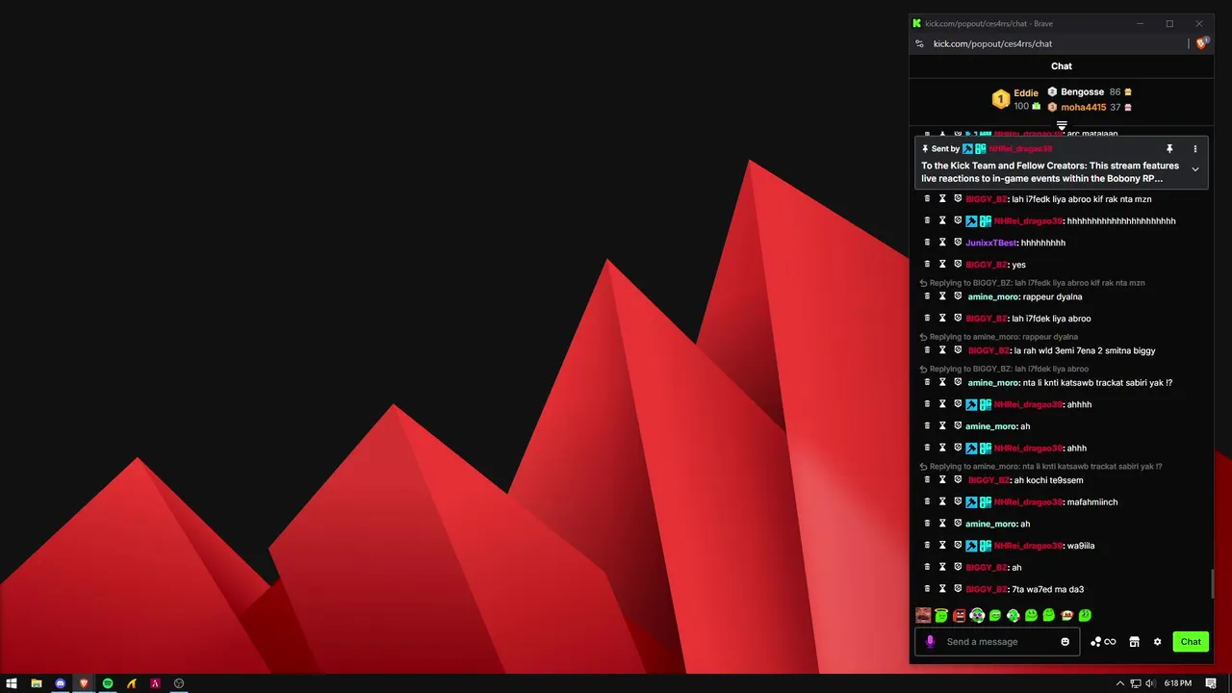Viewport: 1232px width, 693px height.
Task: Open File Explorer from the taskbar
Action: point(36,683)
